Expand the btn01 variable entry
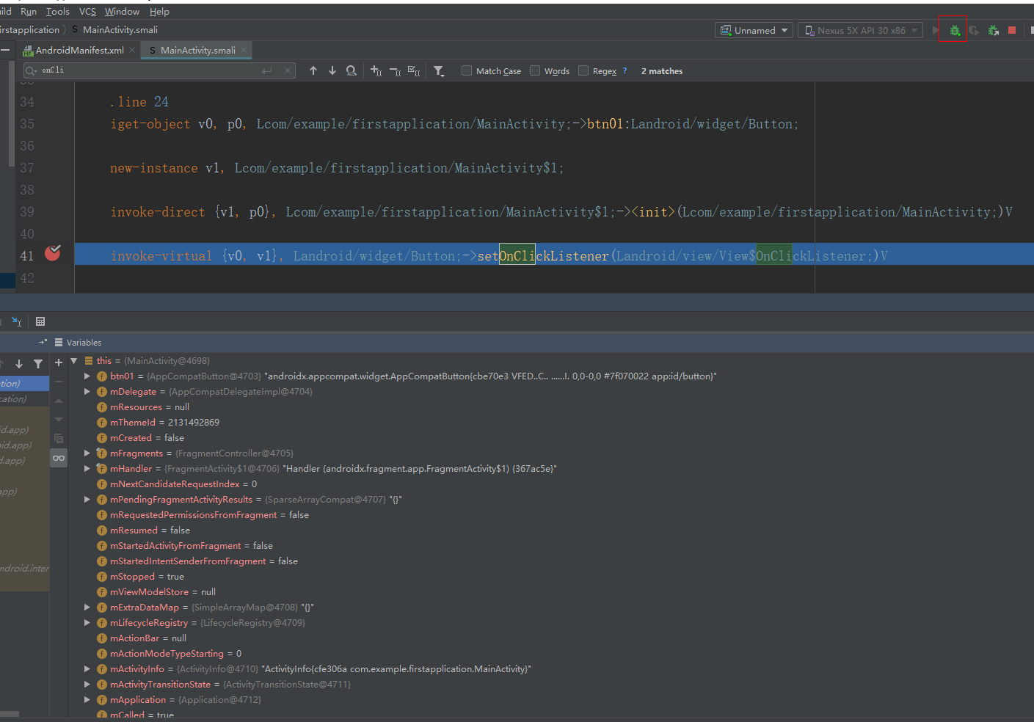1034x722 pixels. (87, 376)
